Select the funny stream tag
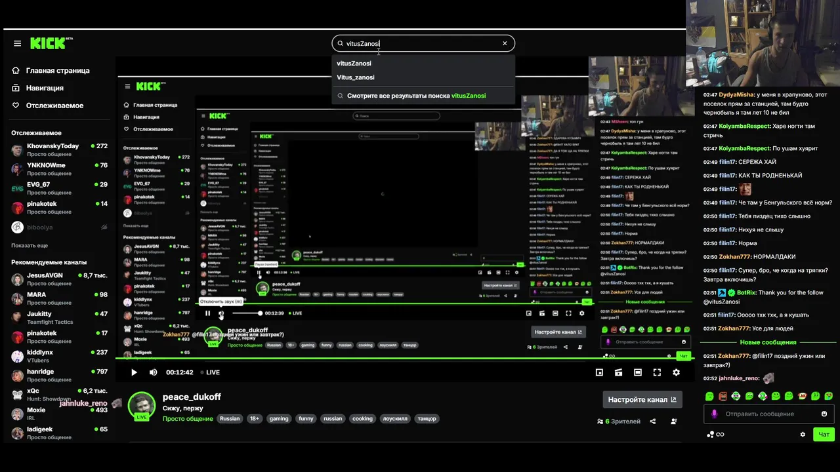Viewport: 840px width, 472px height. point(306,418)
